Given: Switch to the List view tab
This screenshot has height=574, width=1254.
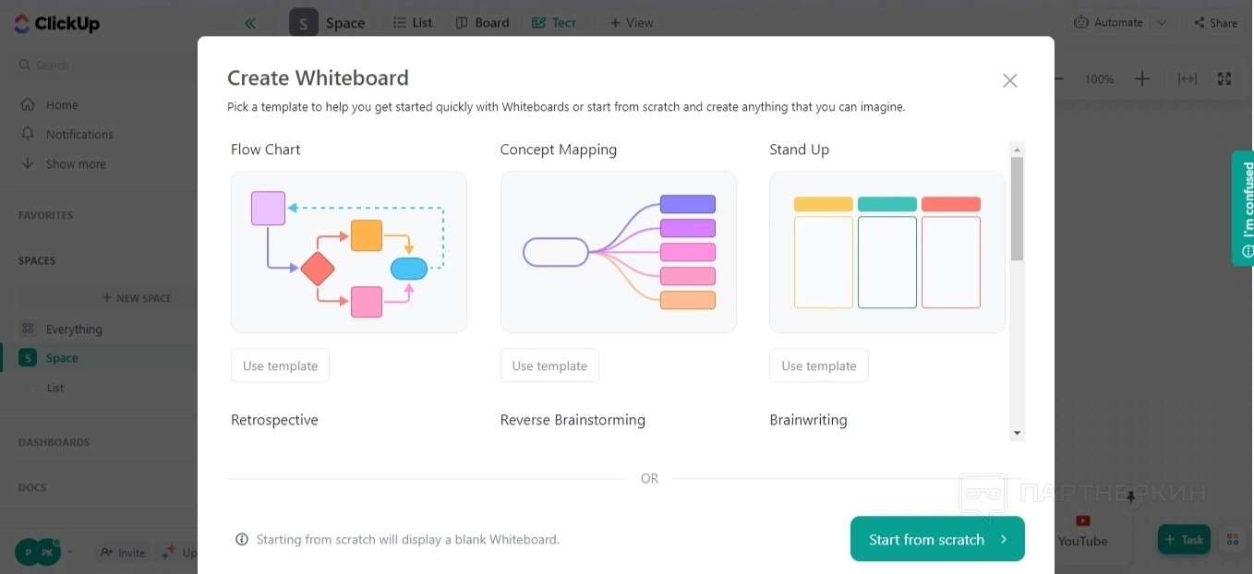Looking at the screenshot, I should [413, 23].
